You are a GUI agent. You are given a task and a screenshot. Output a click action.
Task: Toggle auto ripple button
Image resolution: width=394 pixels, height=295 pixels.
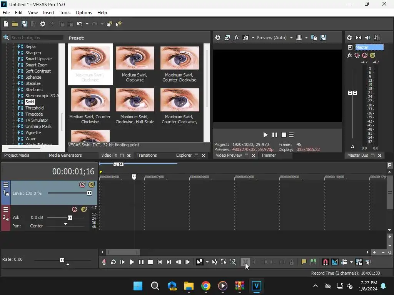(x=344, y=262)
